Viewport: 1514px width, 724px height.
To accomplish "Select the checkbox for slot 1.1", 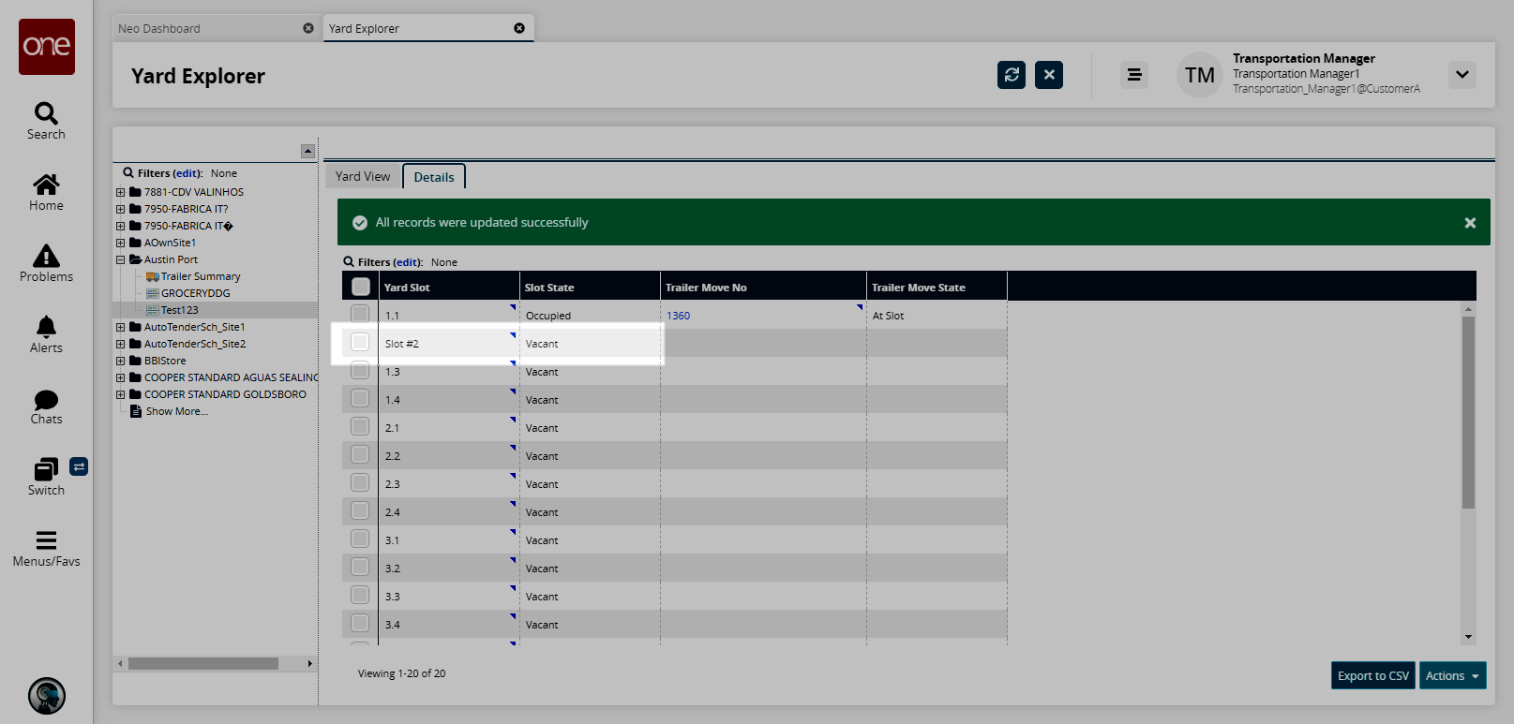I will 360,314.
